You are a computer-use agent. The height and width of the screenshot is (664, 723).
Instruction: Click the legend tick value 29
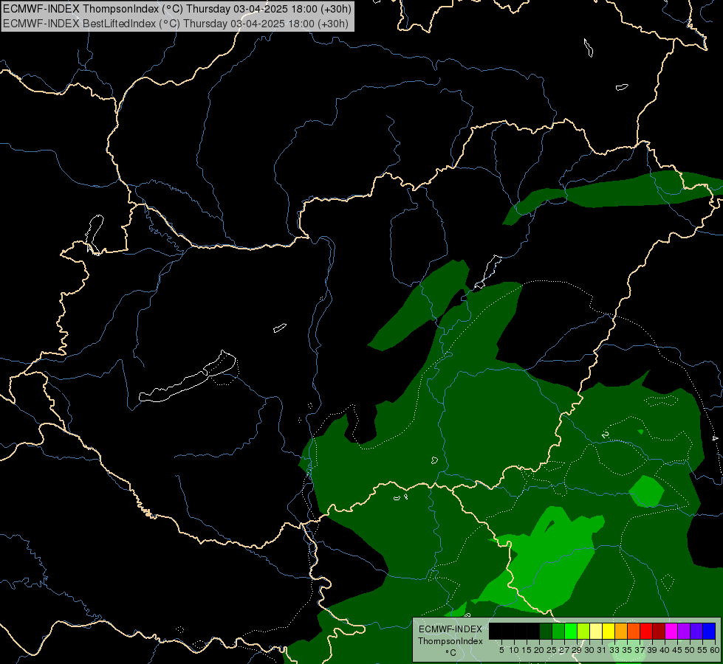577,650
